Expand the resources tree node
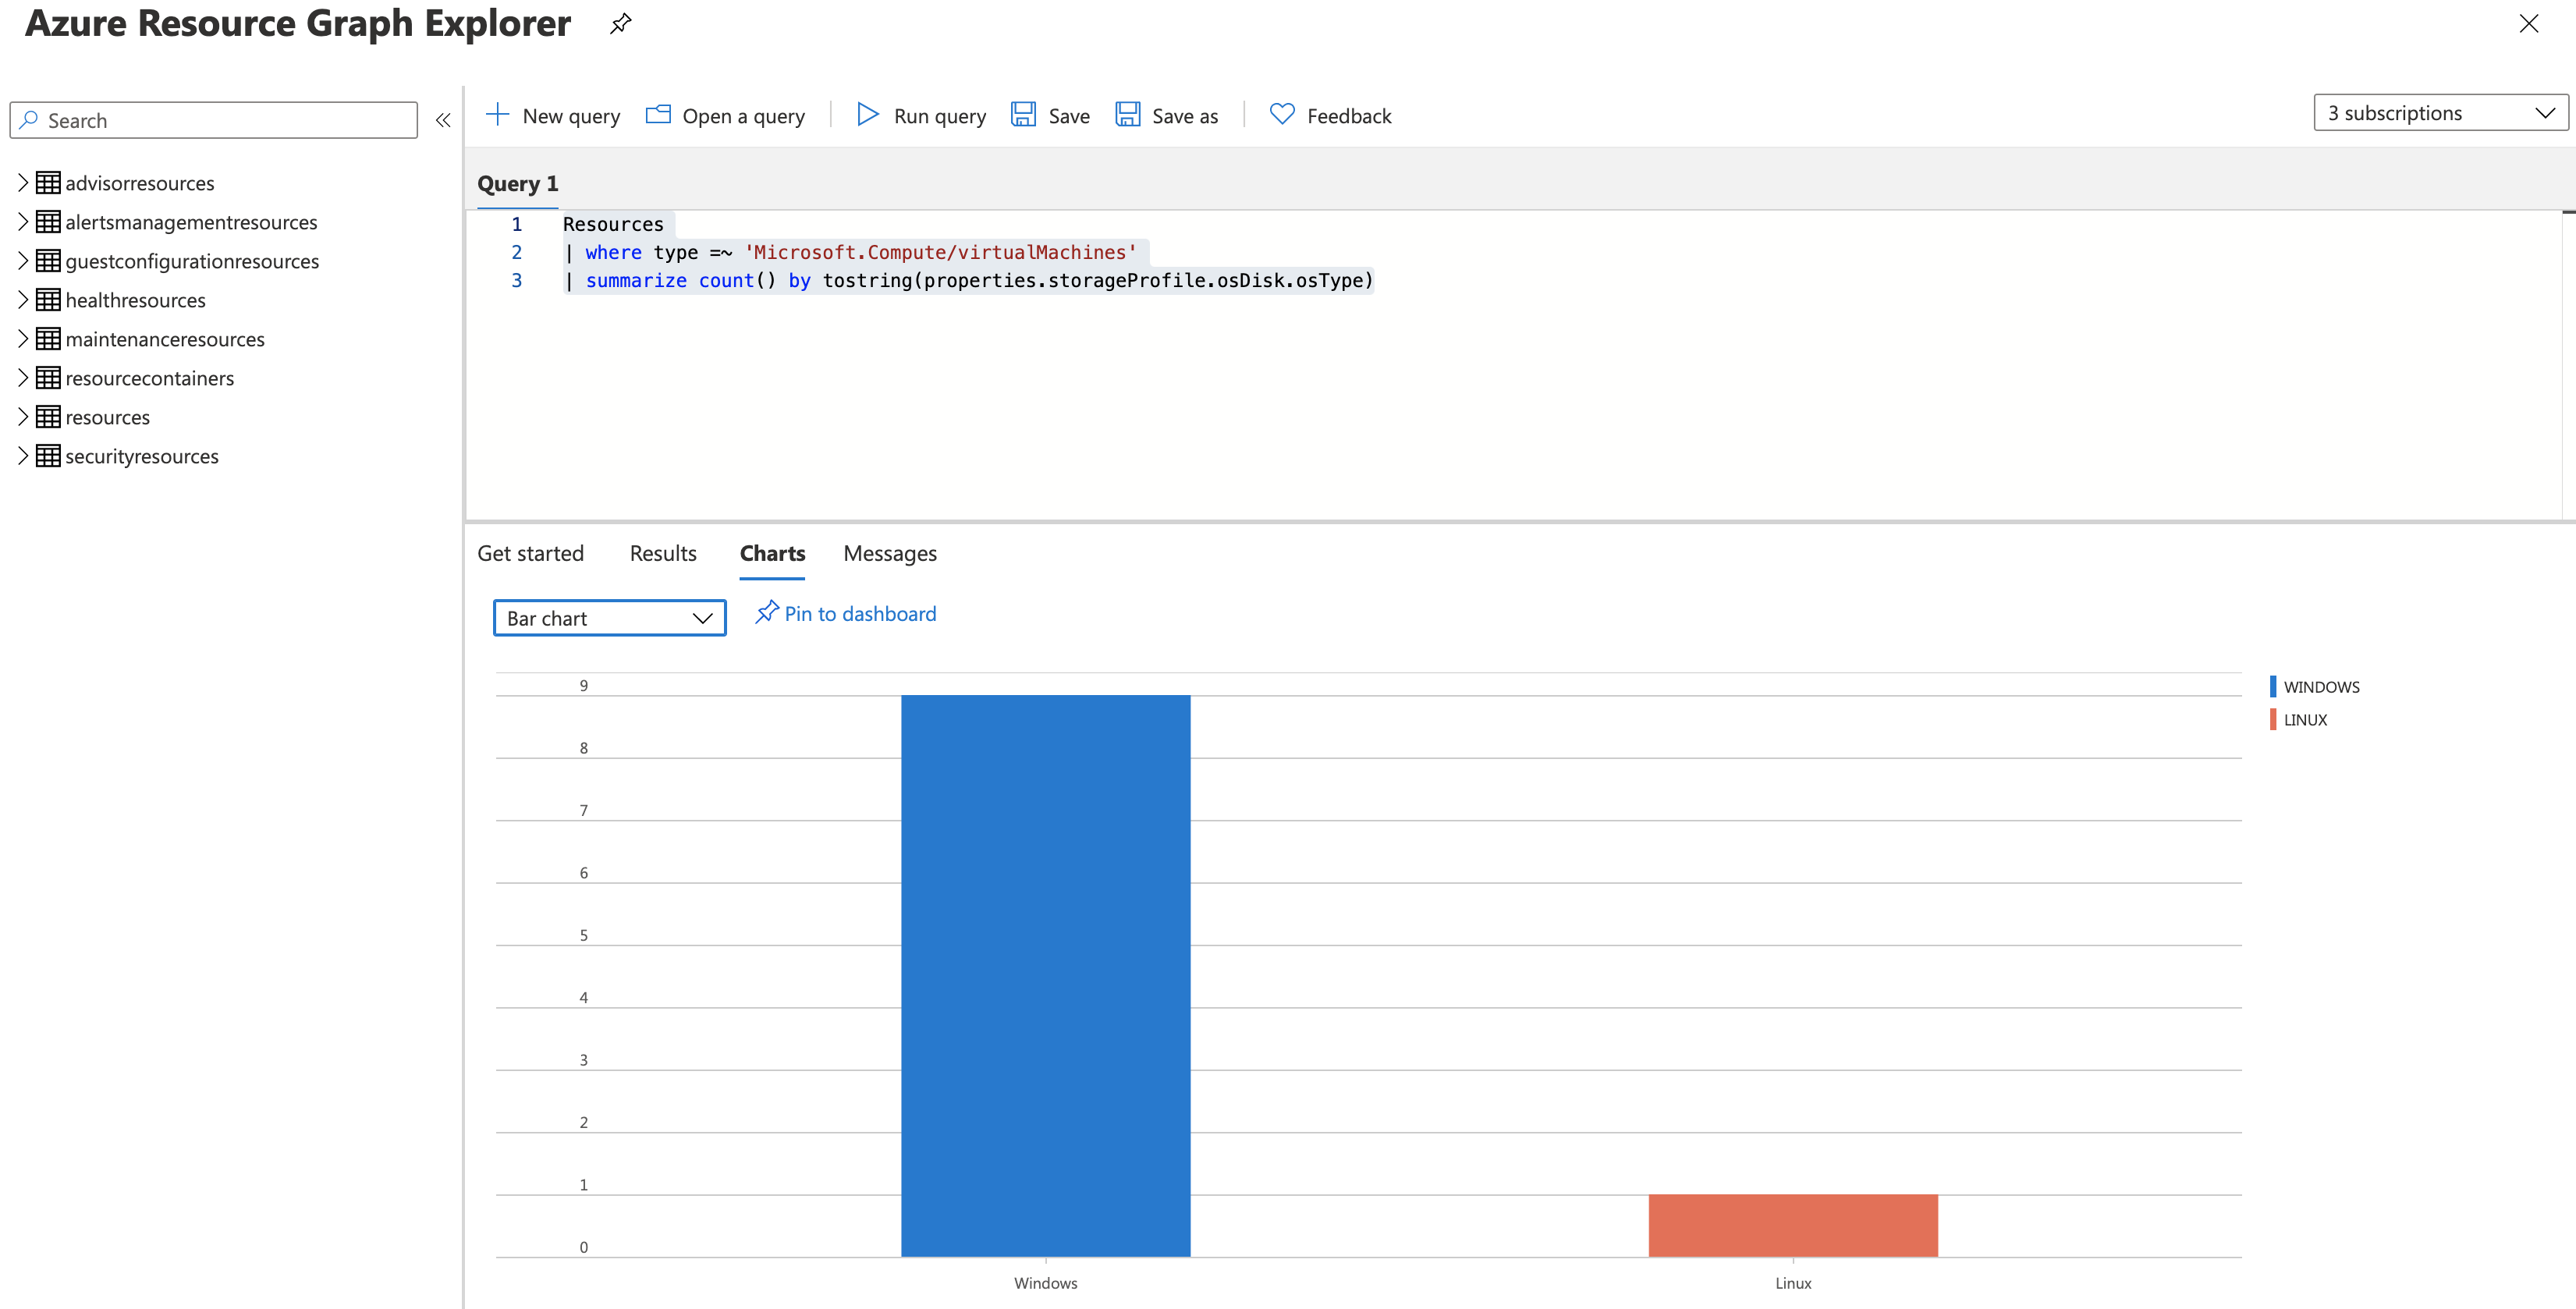The width and height of the screenshot is (2576, 1309). [x=22, y=416]
